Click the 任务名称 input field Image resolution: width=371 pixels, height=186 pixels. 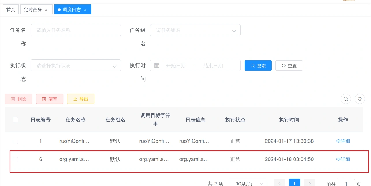pyautogui.click(x=76, y=30)
